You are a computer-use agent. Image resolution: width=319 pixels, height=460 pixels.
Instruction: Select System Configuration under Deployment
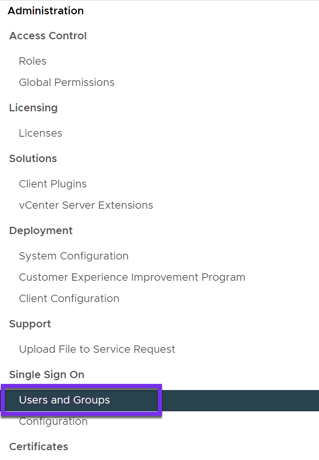(74, 256)
